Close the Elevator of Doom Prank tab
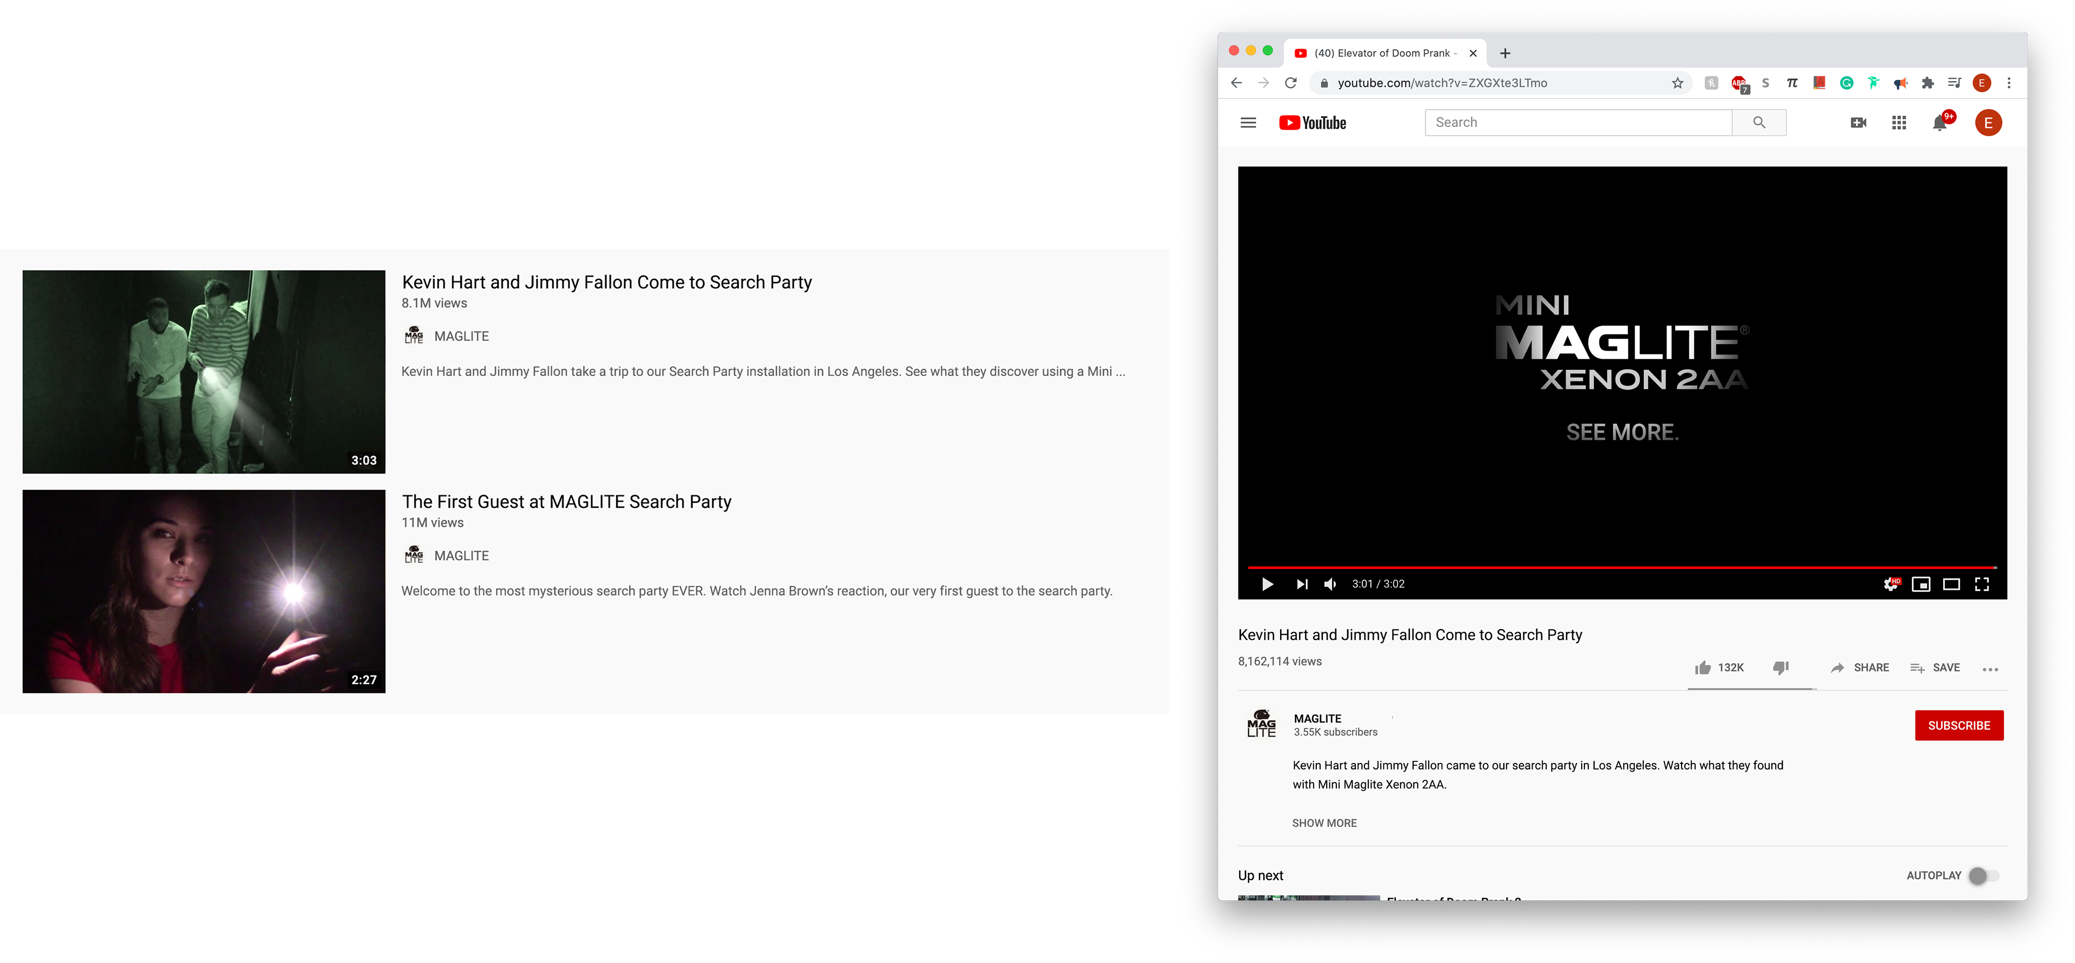The width and height of the screenshot is (2075, 963). (1472, 53)
